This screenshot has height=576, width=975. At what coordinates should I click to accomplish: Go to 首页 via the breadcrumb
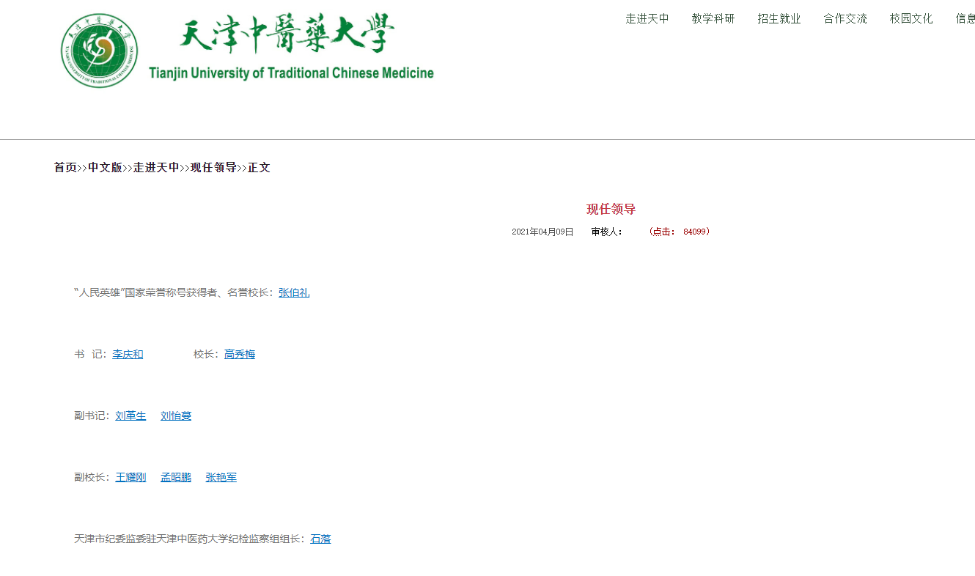point(65,168)
